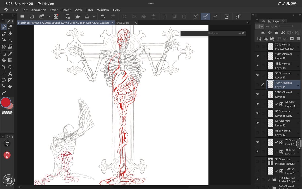Create a new layer folder icon
Viewport: 302px width, 189px height.
coord(272,39)
